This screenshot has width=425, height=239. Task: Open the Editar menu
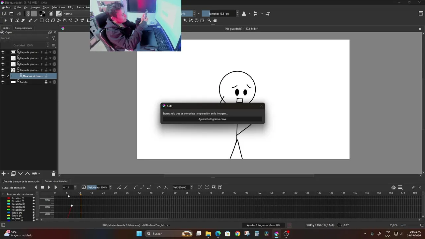click(x=18, y=7)
